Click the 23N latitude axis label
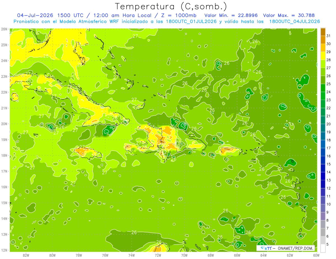The image size is (336, 259). [x=4, y=76]
